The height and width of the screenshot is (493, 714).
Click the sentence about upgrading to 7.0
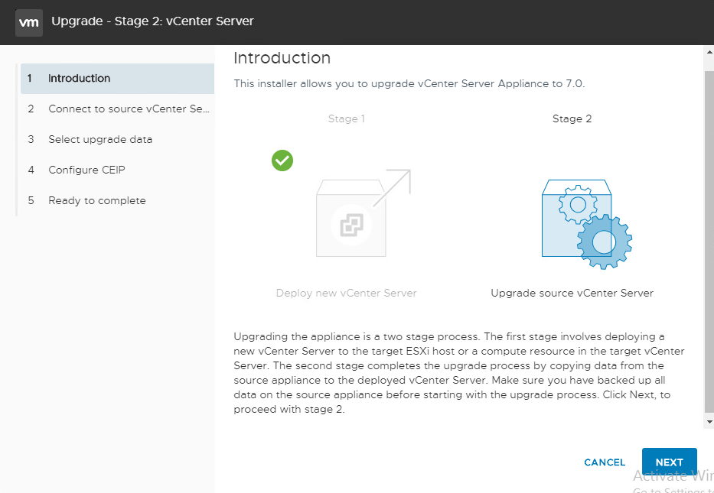409,83
